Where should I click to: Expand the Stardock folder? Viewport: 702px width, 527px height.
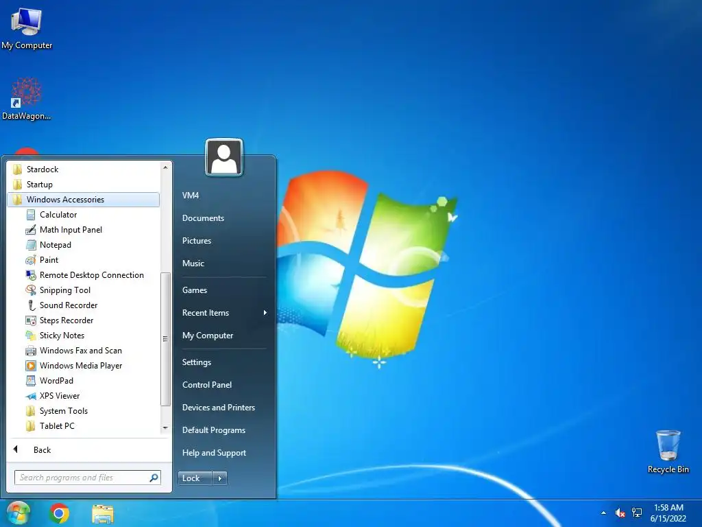point(84,169)
